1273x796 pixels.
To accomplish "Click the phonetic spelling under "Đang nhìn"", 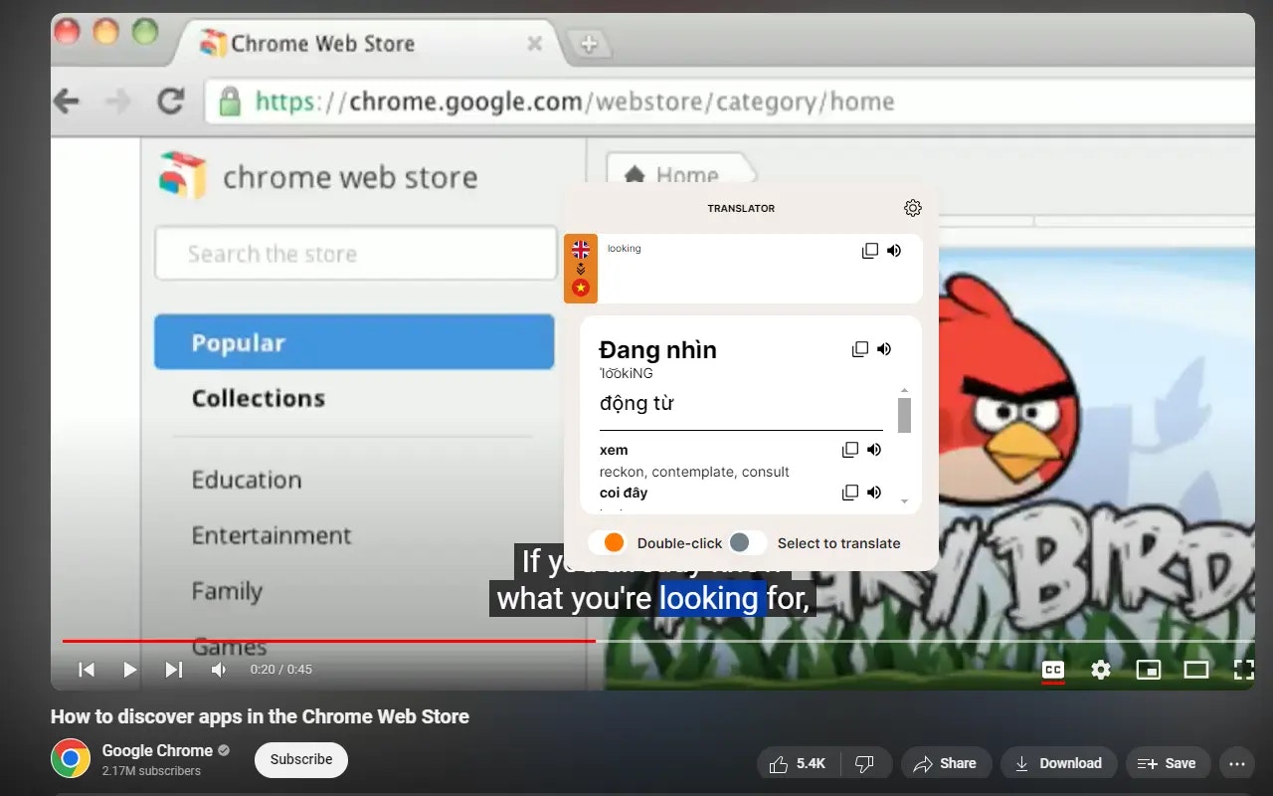I will click(x=627, y=373).
